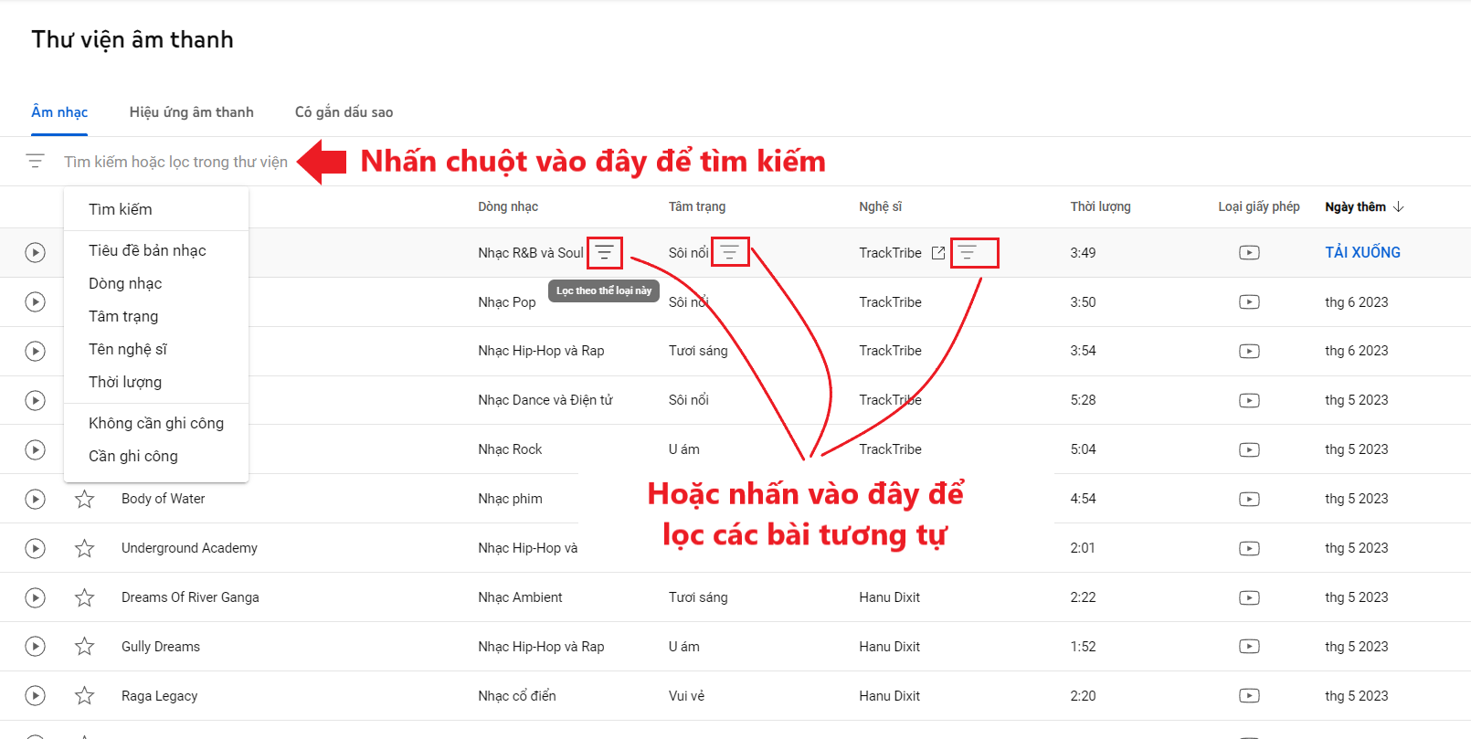Choose Tâm trạng from filter menu
This screenshot has height=739, width=1471.
click(123, 316)
